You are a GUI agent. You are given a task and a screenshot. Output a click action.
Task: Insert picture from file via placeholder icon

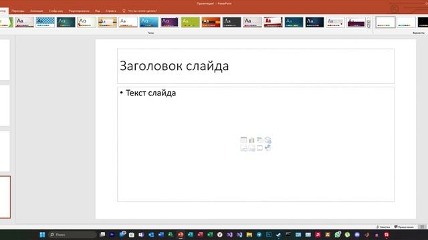pyautogui.click(x=243, y=148)
